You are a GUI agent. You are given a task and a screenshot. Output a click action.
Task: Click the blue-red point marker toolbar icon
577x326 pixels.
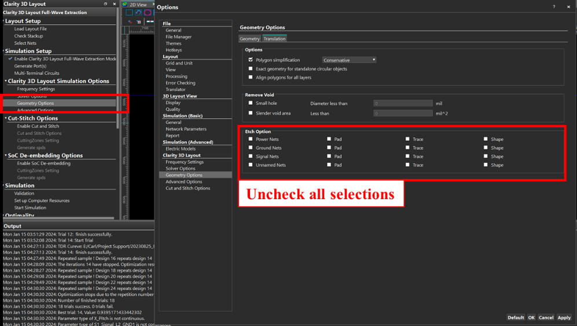130,22
